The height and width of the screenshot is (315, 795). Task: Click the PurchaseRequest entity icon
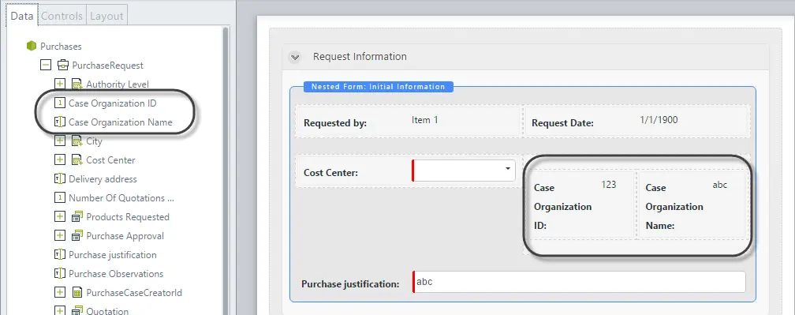pyautogui.click(x=63, y=65)
